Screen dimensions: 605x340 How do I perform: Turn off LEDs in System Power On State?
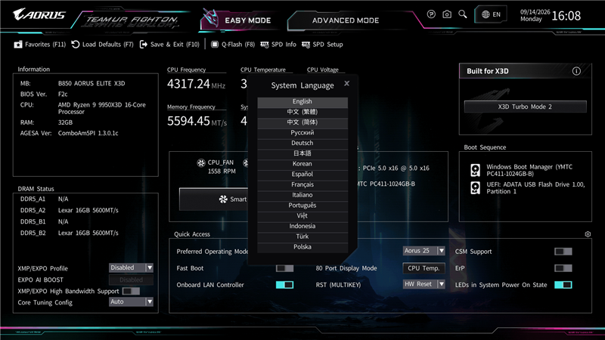click(x=563, y=285)
